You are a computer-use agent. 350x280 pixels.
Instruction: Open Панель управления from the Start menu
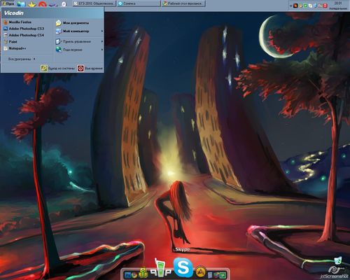79,41
